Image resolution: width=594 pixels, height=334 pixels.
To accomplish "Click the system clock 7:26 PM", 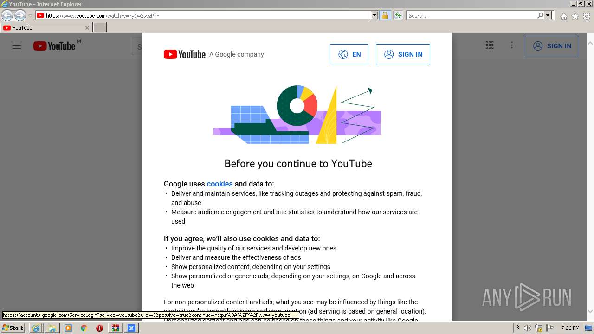I will pos(570,328).
